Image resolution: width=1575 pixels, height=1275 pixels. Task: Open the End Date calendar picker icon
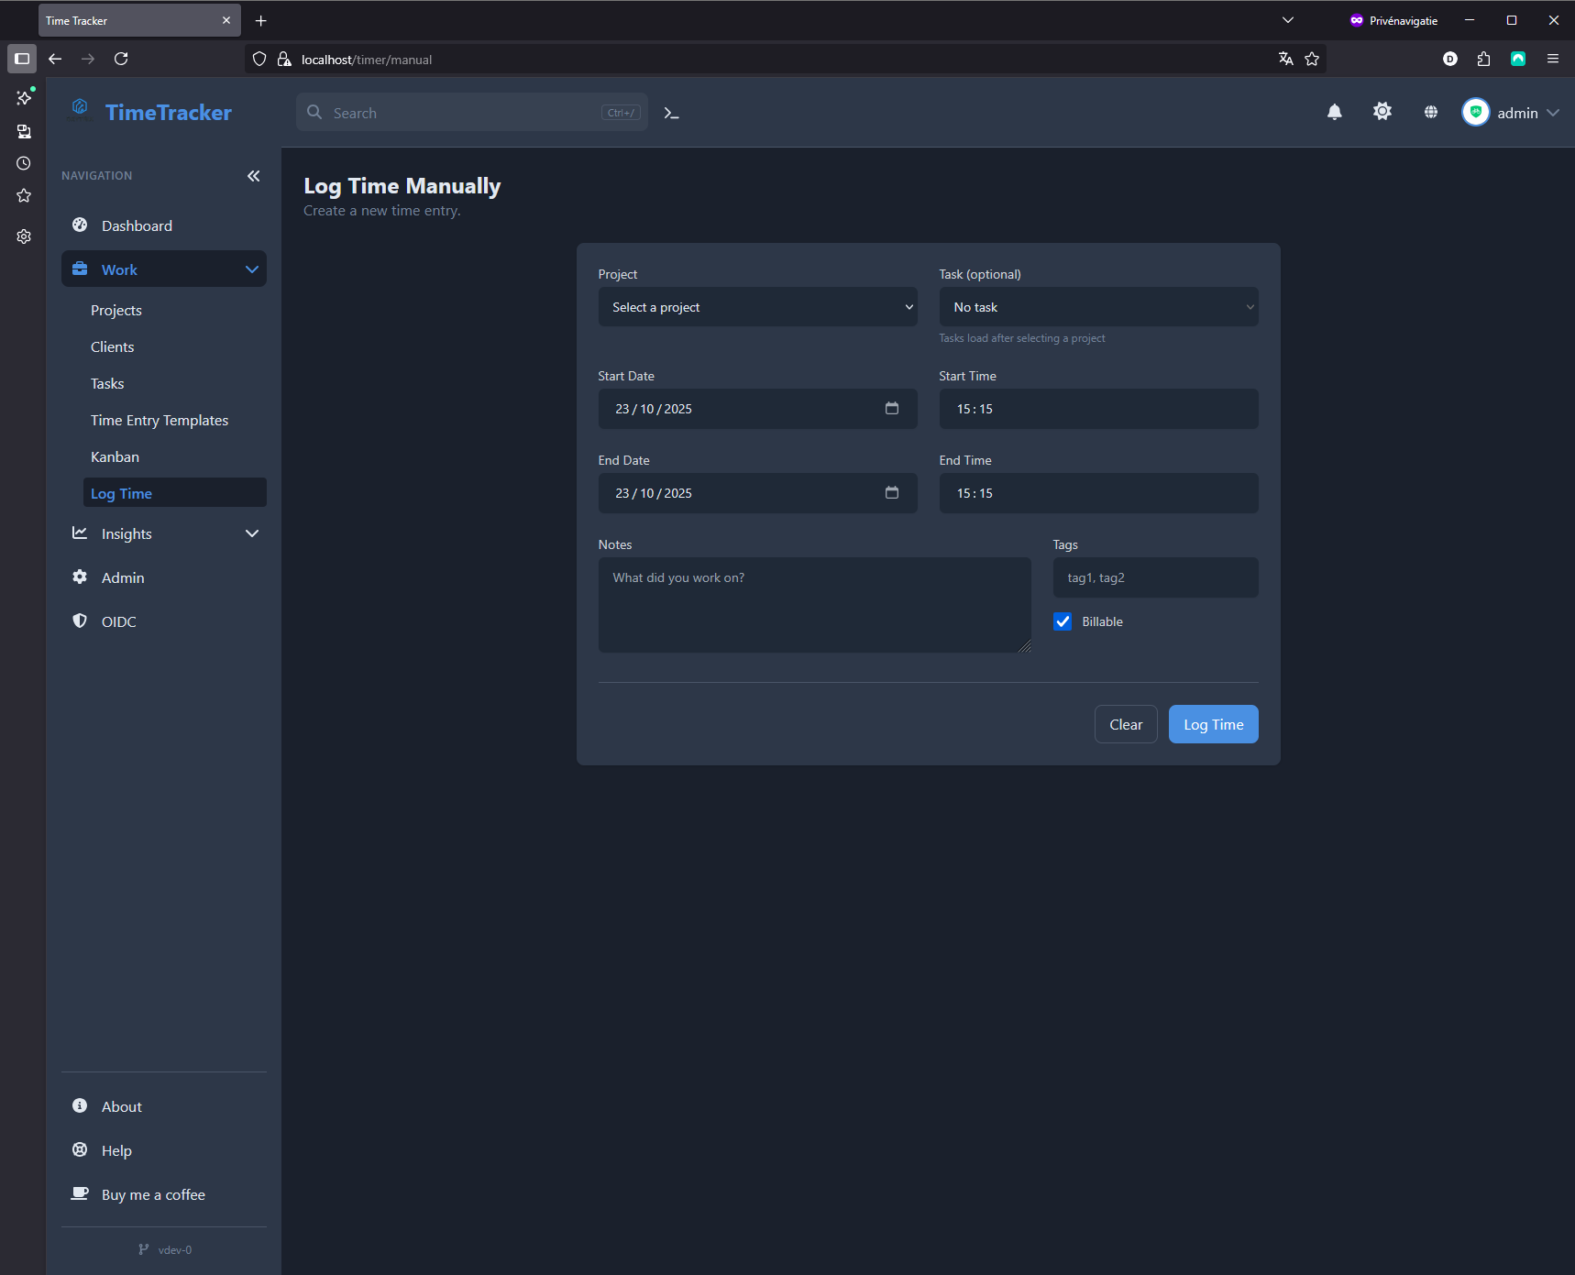[x=891, y=492]
